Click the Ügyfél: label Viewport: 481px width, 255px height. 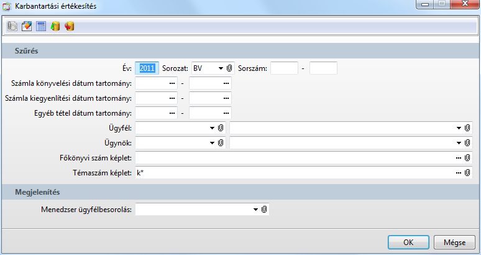pyautogui.click(x=121, y=128)
